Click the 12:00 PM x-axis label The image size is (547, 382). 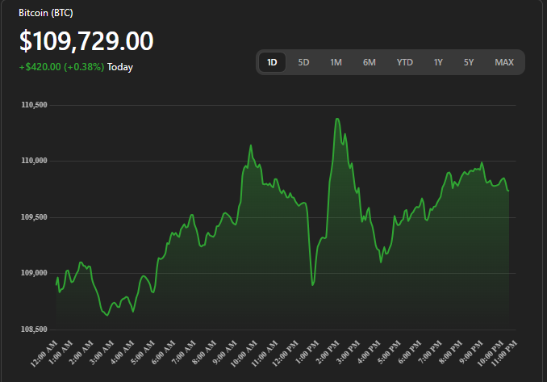coord(285,354)
